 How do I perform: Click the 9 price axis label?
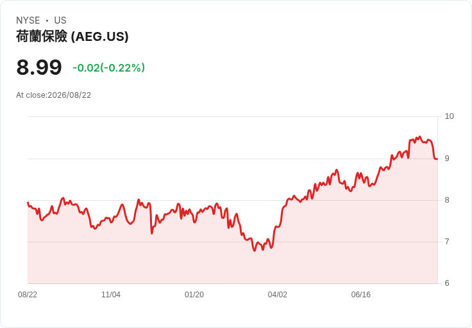(447, 159)
